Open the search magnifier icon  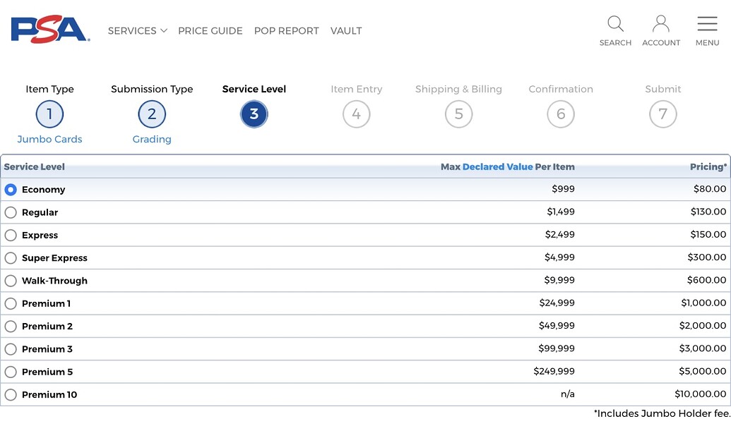pos(615,24)
